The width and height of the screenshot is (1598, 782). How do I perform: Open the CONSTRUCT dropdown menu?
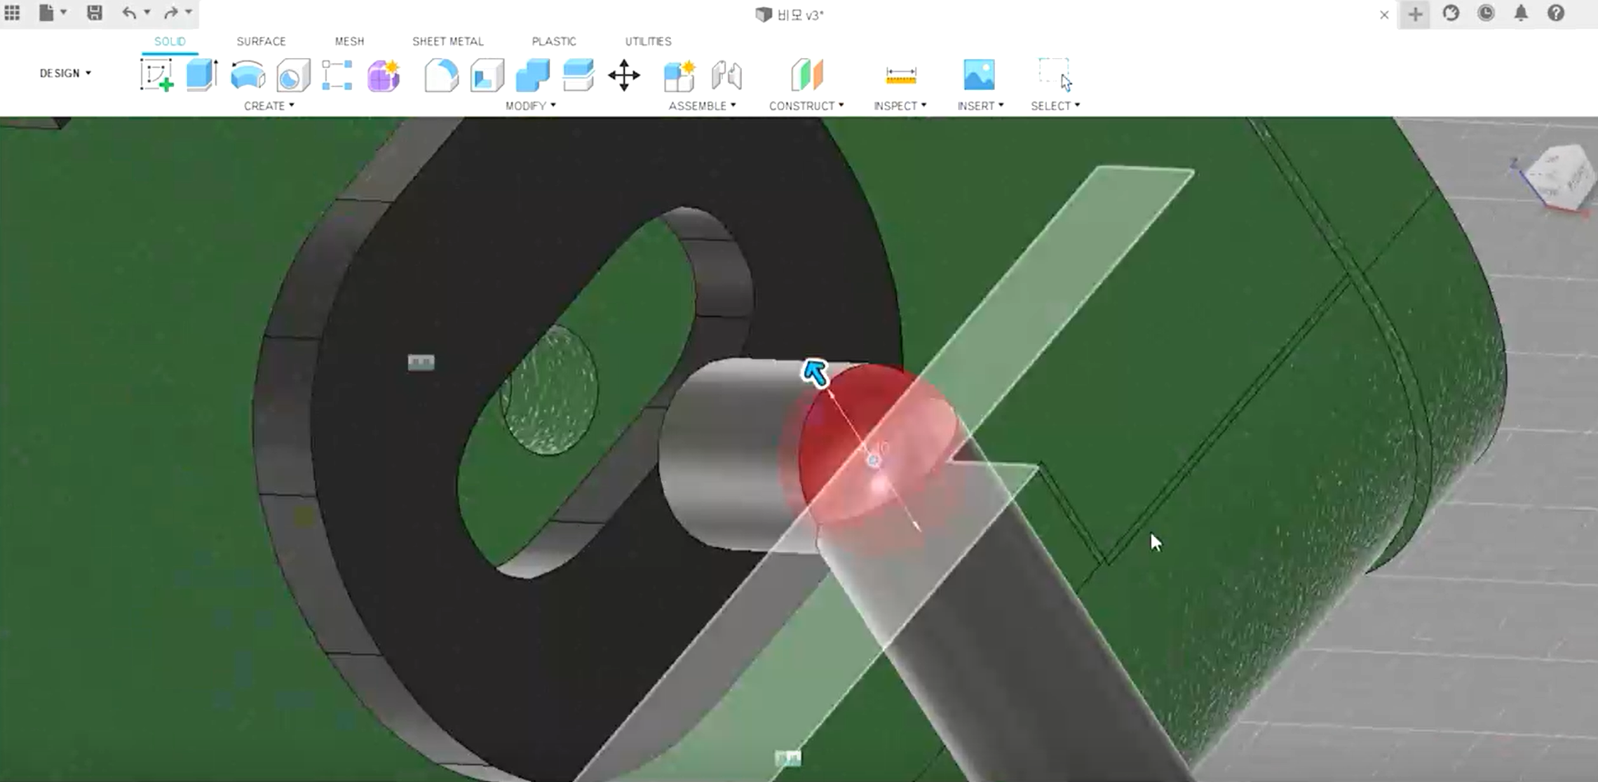[x=806, y=105]
